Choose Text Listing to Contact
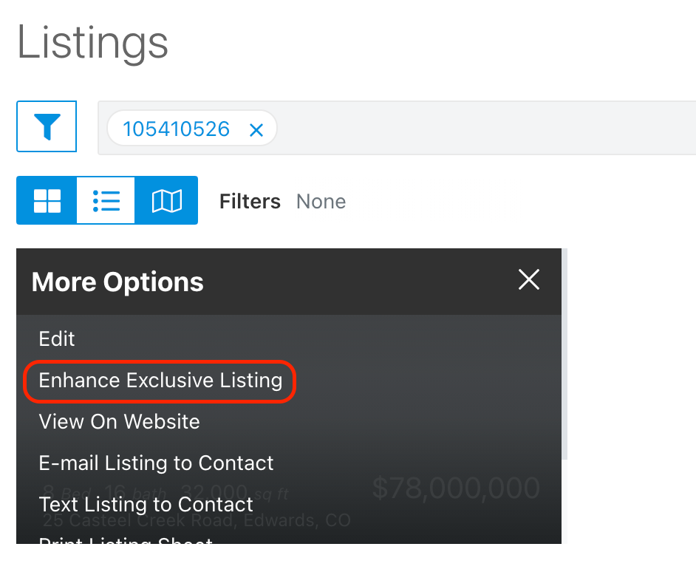The height and width of the screenshot is (572, 696). [146, 505]
